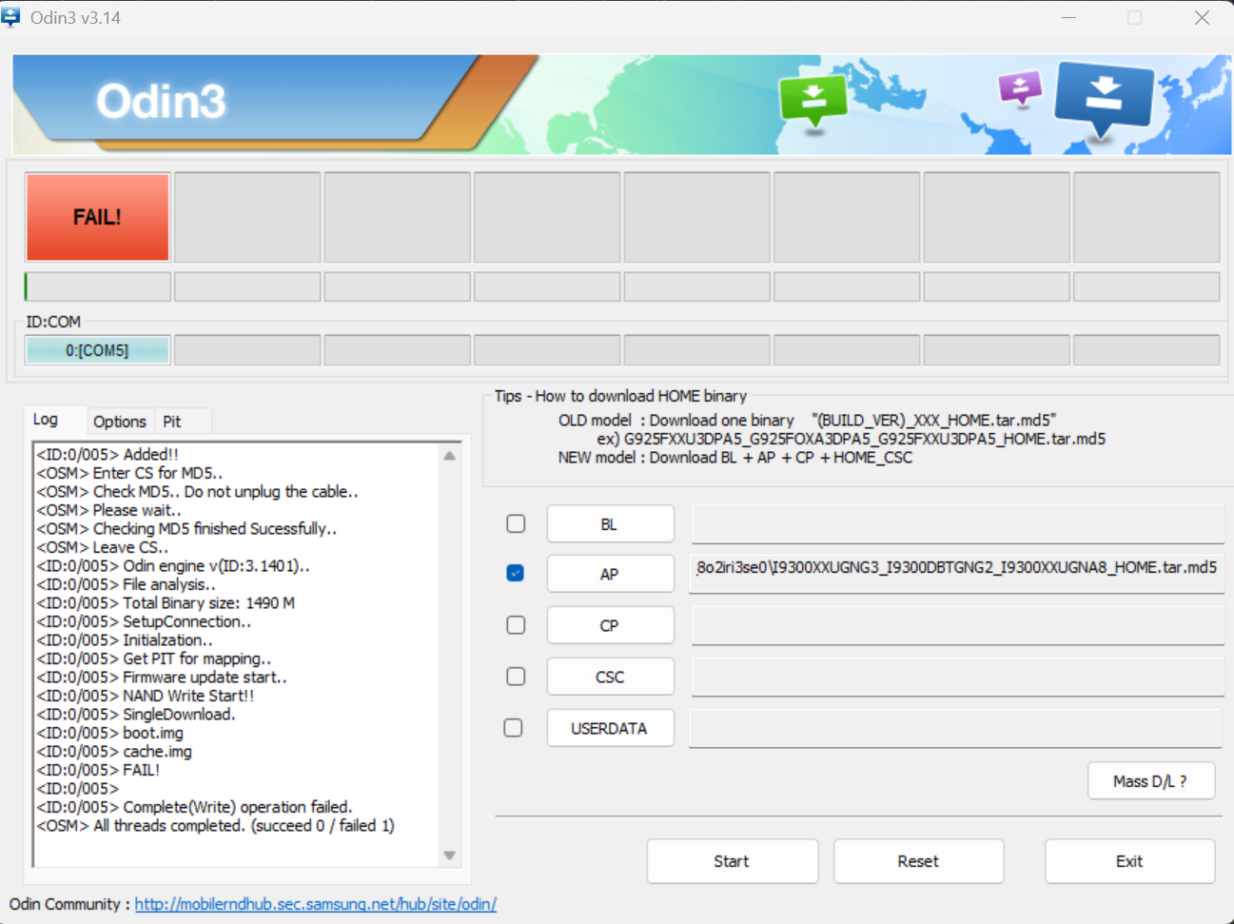Close the Odin3 window

[1203, 18]
